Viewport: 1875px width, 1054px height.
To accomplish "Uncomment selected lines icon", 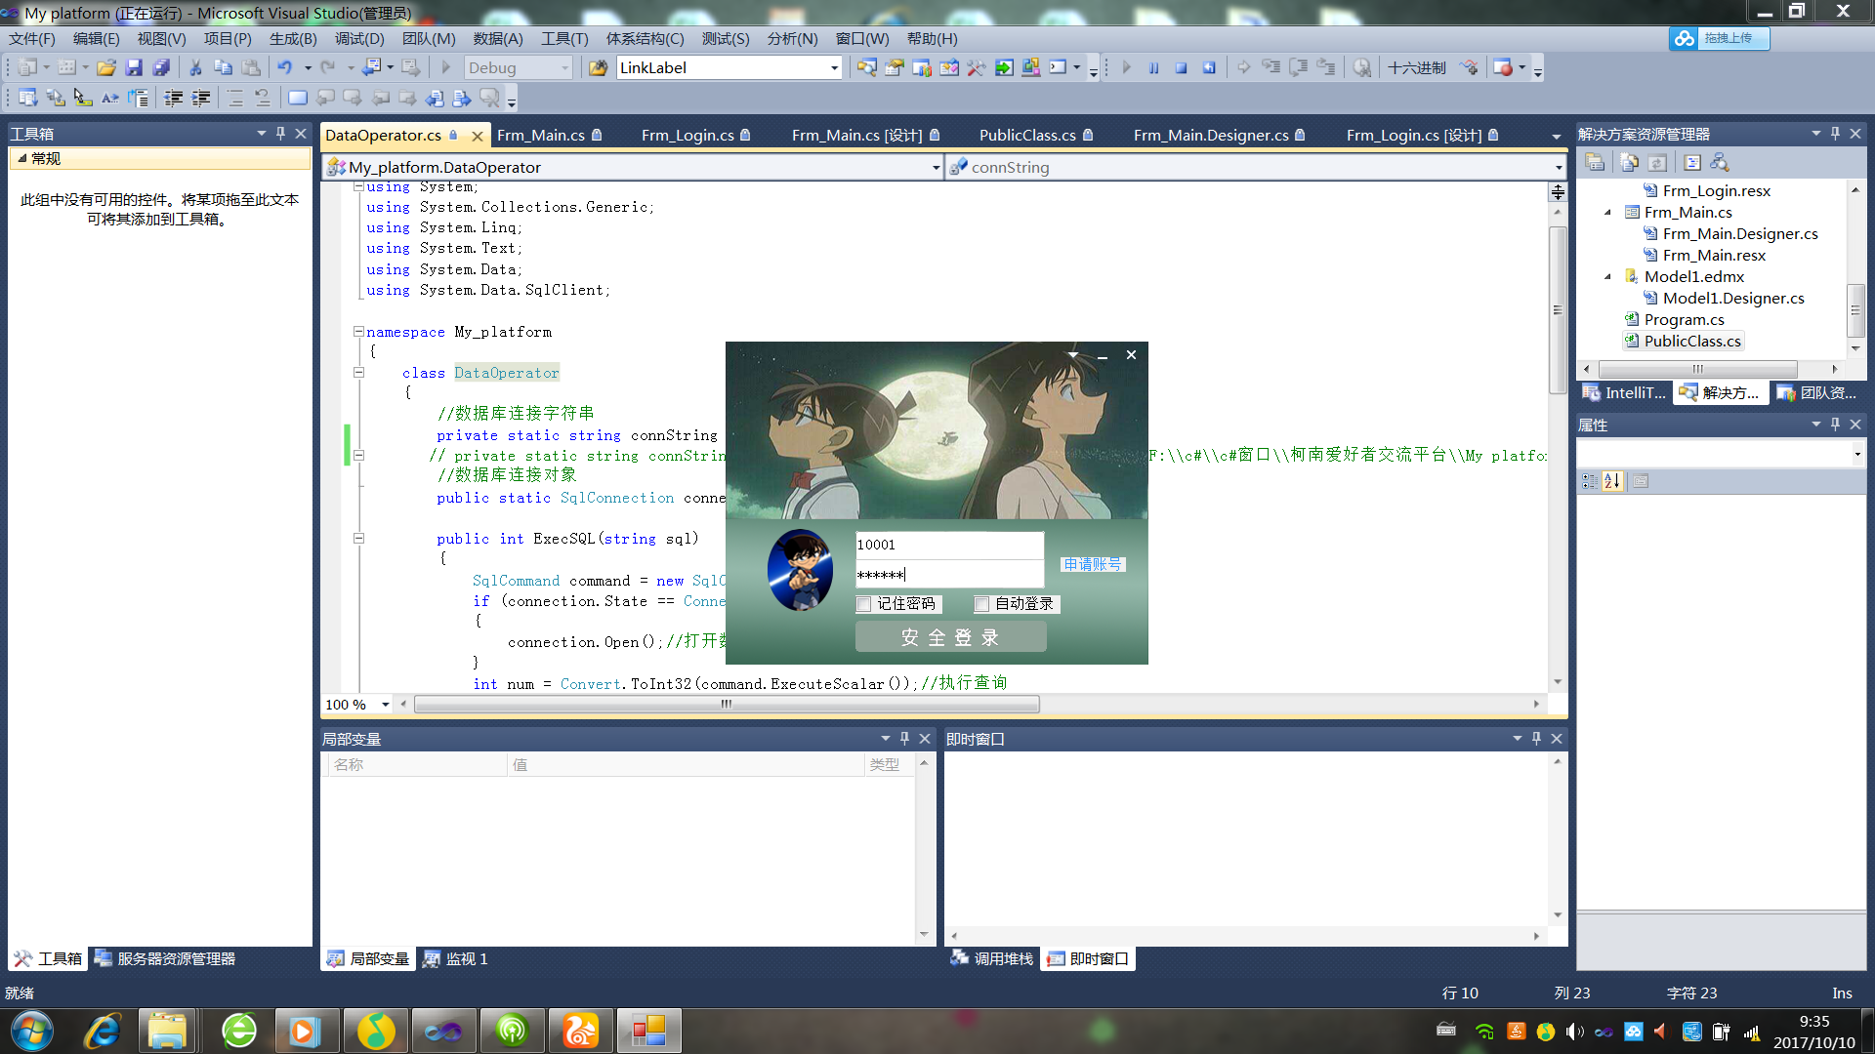I will pos(263,98).
